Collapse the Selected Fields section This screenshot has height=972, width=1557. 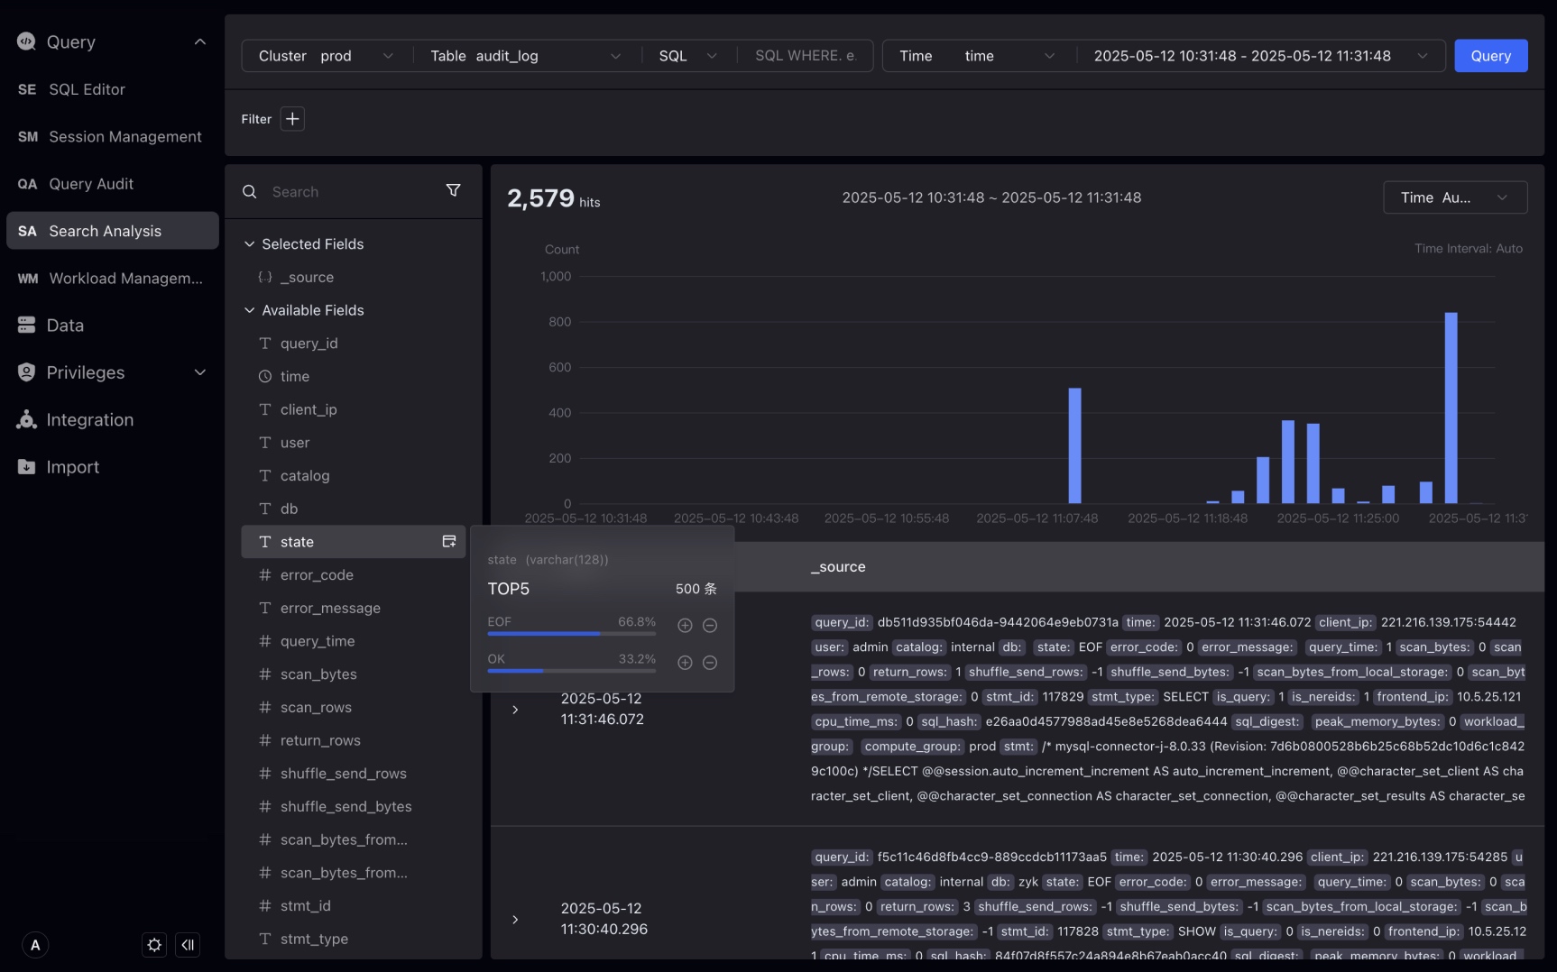250,244
